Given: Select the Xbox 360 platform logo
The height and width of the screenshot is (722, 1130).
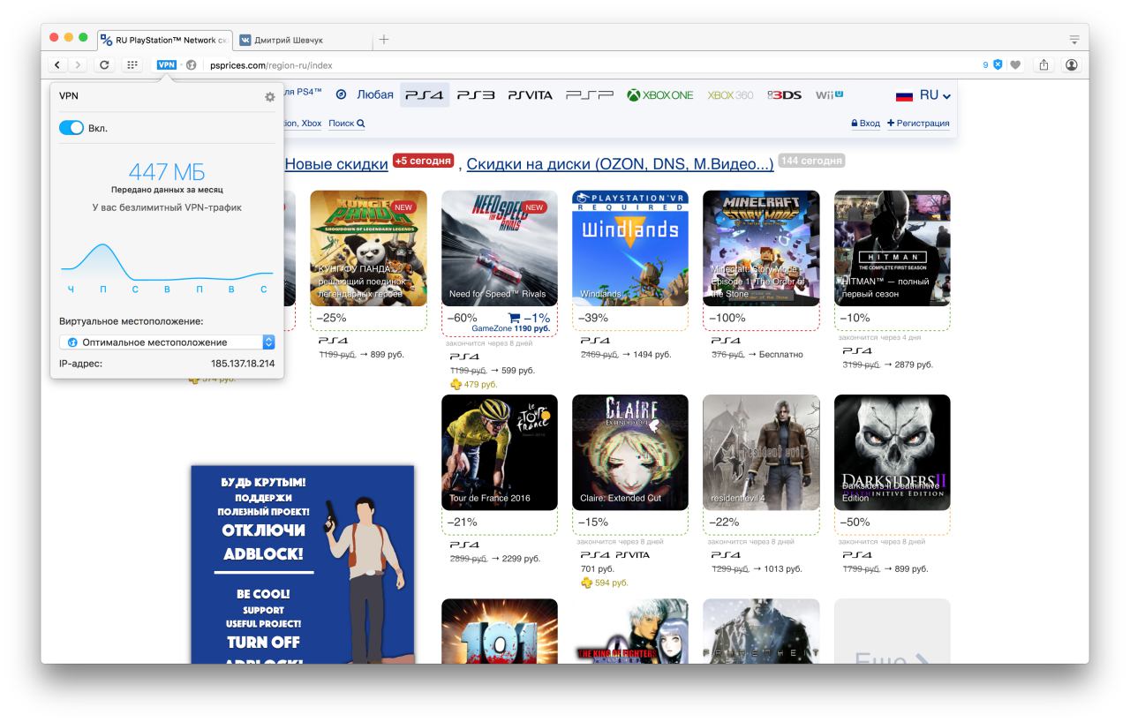Looking at the screenshot, I should point(730,95).
